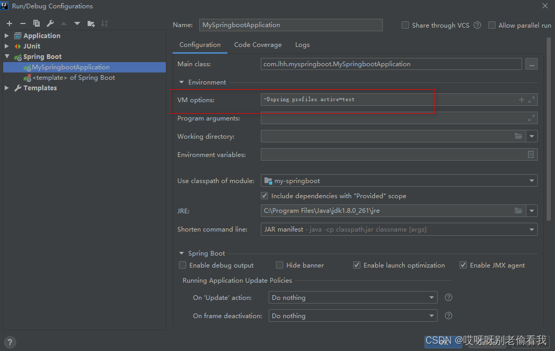Move configuration up arrow
Viewport: 555px width, 351px height.
[64, 23]
